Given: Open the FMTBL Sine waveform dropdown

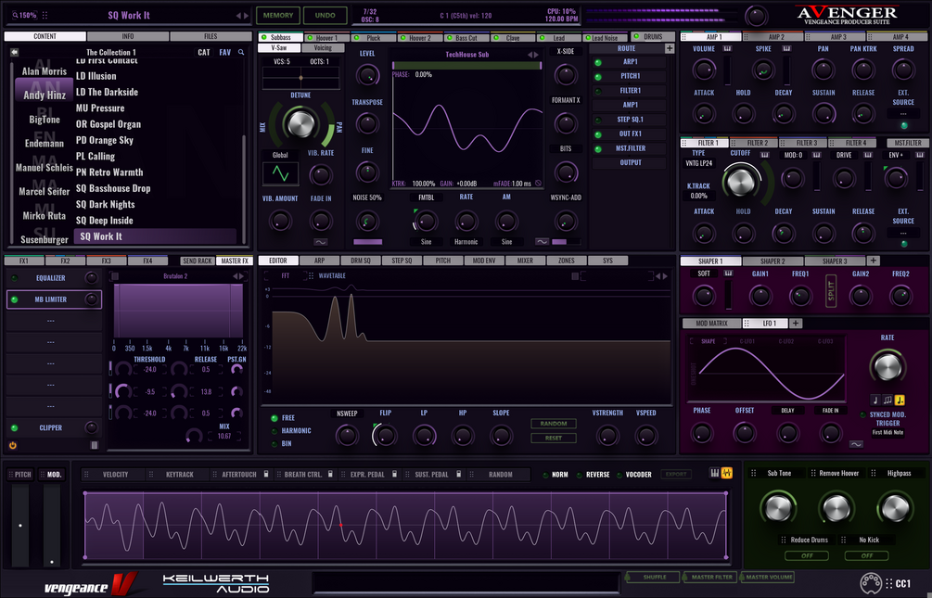Looking at the screenshot, I should (x=427, y=242).
